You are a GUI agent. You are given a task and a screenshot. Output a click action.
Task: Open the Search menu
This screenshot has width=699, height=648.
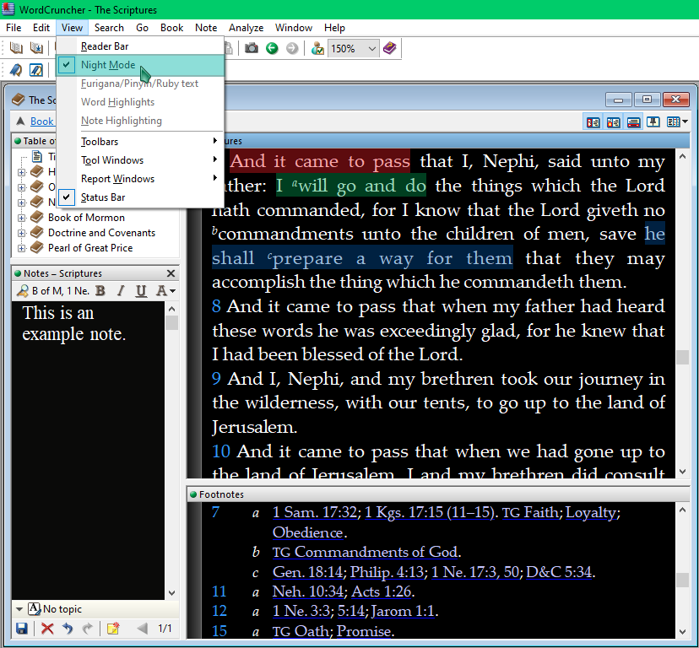pyautogui.click(x=109, y=28)
